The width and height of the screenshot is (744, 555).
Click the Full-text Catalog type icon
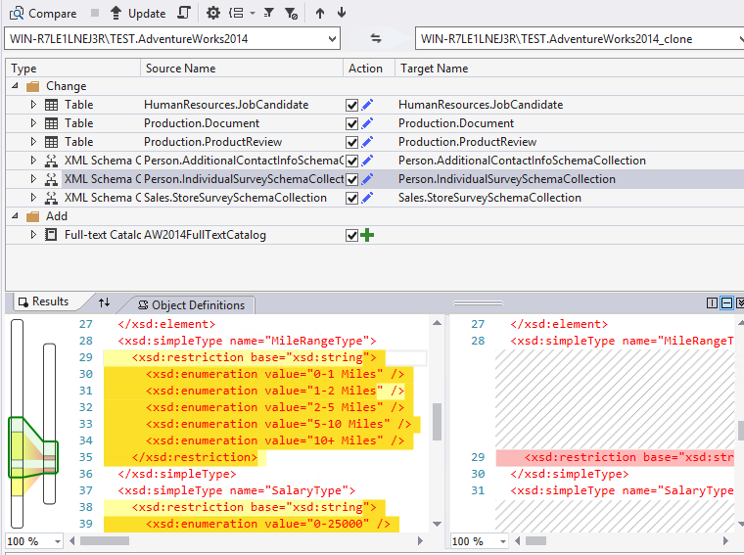(51, 235)
